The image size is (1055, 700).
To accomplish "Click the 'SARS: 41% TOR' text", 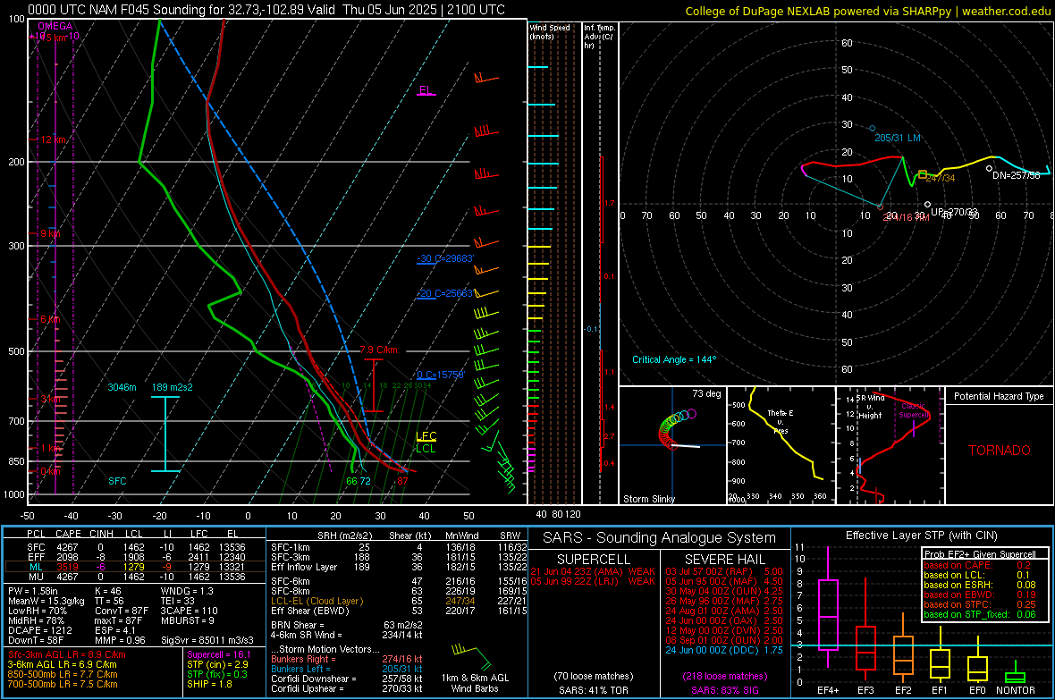I will 593,690.
